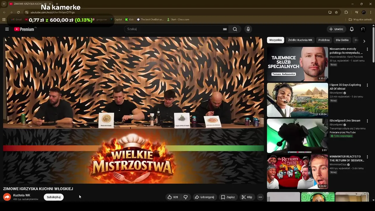375x211 pixels.
Task: Open Utwórz create menu
Action: 336,29
